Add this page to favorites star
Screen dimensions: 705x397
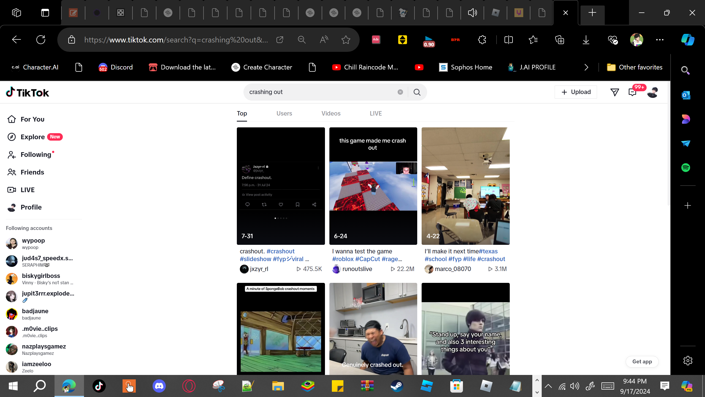pos(346,40)
